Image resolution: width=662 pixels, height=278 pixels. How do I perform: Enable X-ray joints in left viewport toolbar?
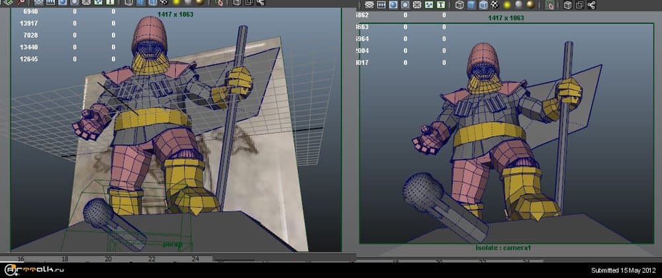coord(261,3)
